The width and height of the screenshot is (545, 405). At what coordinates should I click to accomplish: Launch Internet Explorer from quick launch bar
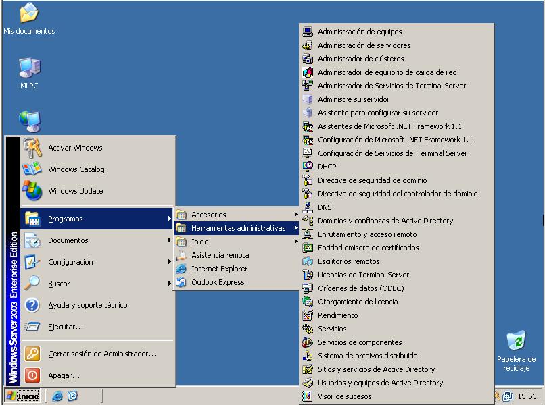coord(57,396)
